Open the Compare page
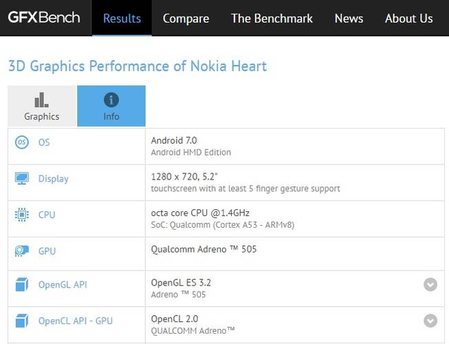The image size is (449, 344). pyautogui.click(x=186, y=19)
